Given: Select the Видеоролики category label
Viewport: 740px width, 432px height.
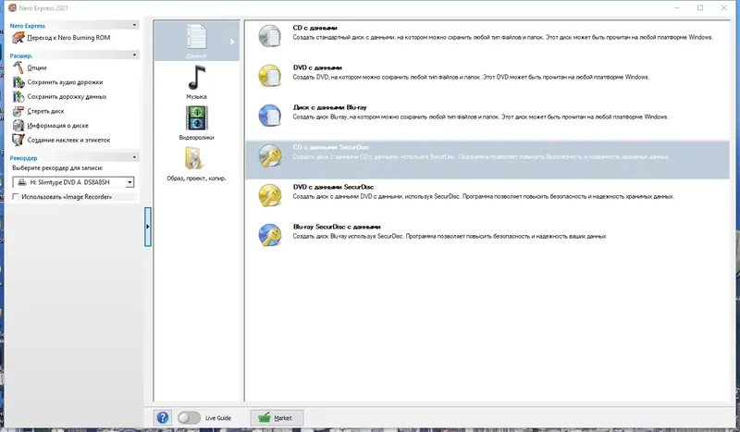Looking at the screenshot, I should click(x=196, y=138).
